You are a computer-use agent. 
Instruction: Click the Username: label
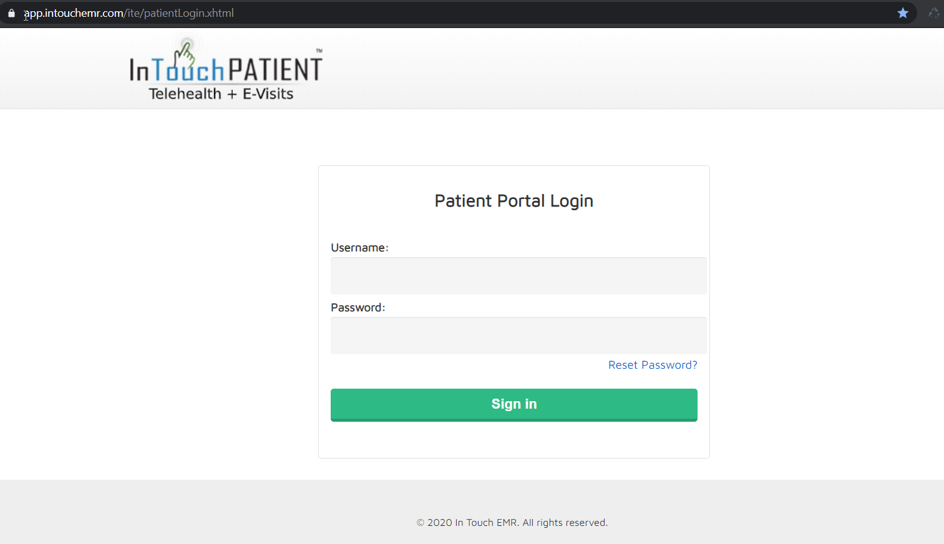[359, 248]
